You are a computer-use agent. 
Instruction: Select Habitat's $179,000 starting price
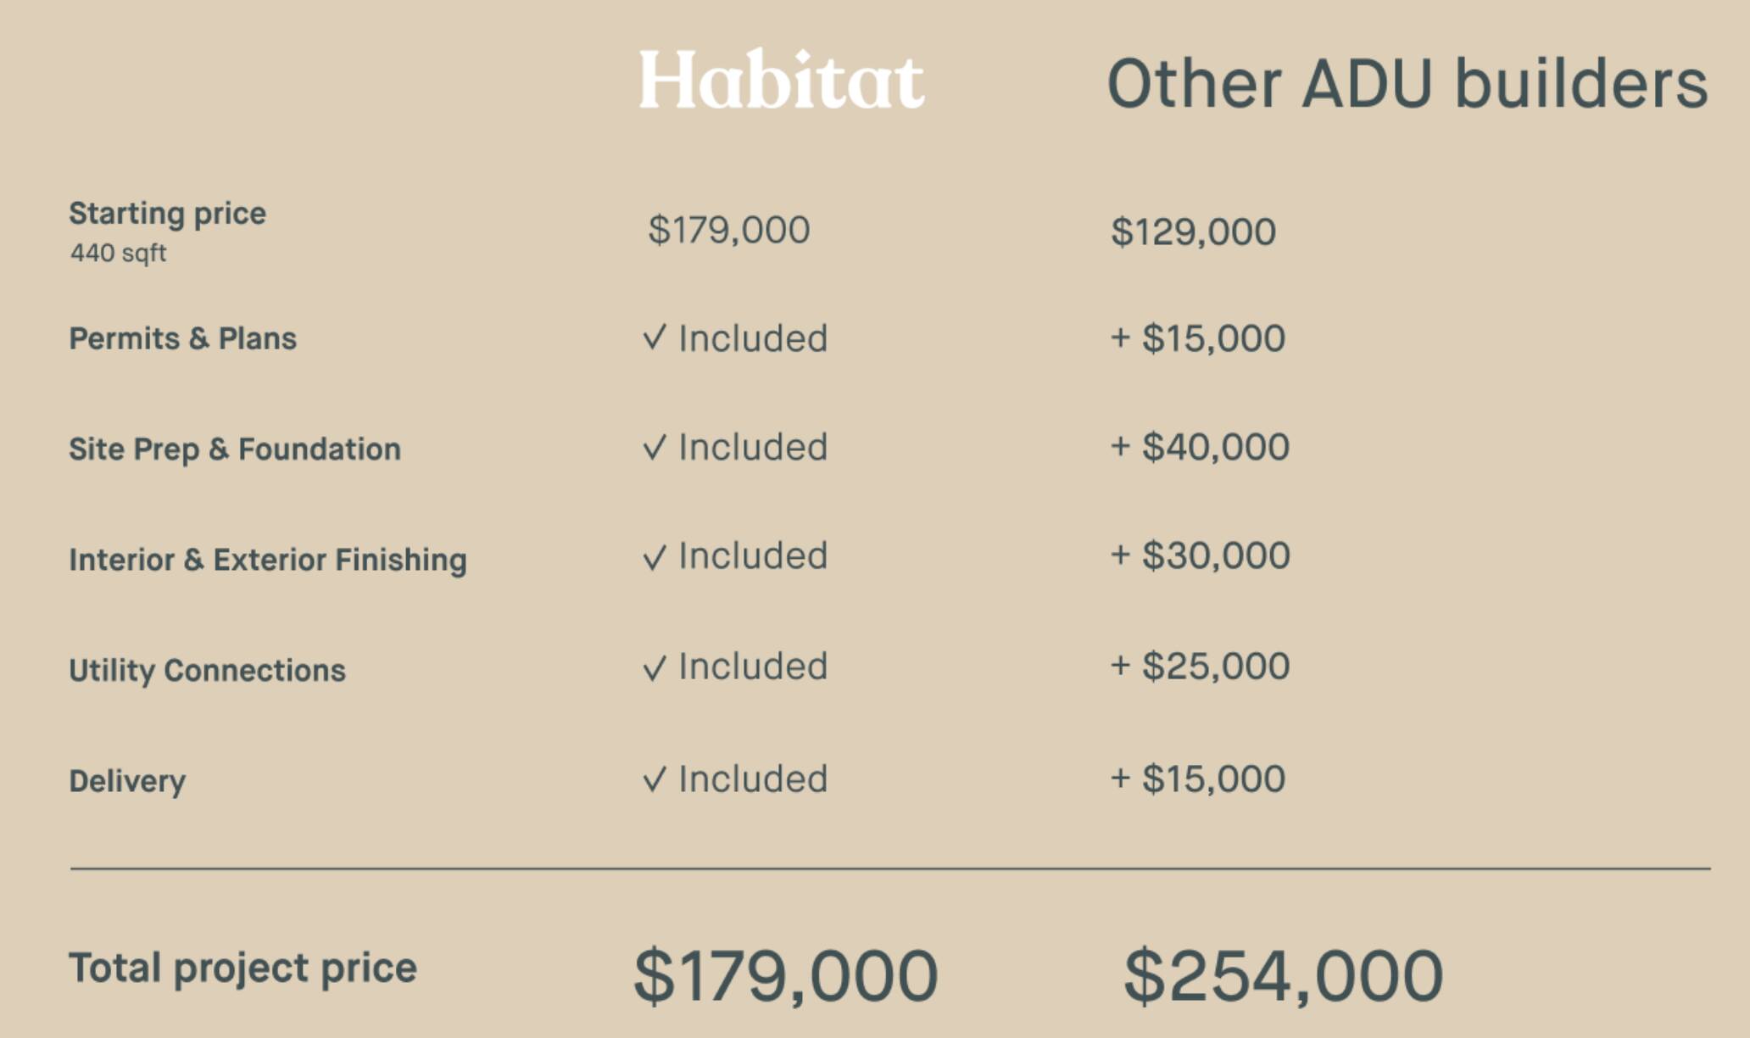729,230
